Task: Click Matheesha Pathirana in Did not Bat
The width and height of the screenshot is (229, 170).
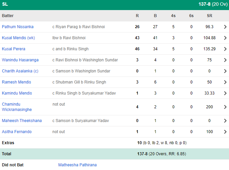Action: point(77,165)
